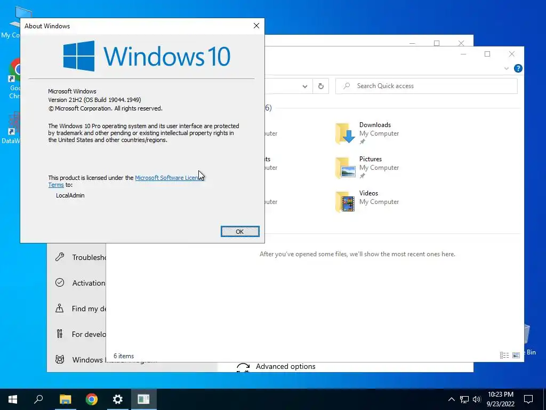This screenshot has height=410, width=546.
Task: Switch to details view in File Explorer
Action: pyautogui.click(x=504, y=355)
